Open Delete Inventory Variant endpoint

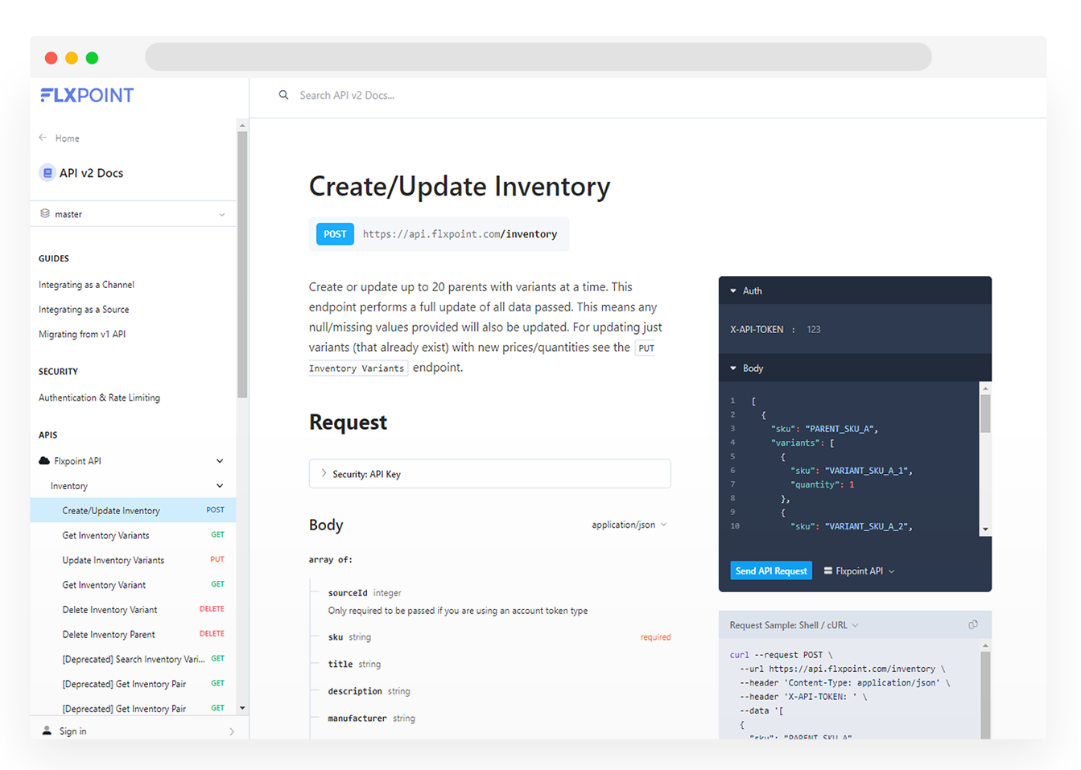[x=133, y=610]
